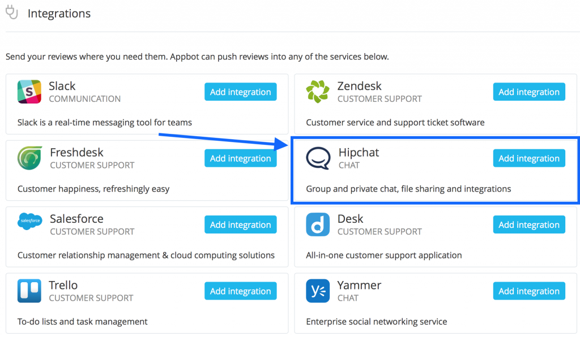
Task: Select the Yammer title text
Action: pos(359,286)
